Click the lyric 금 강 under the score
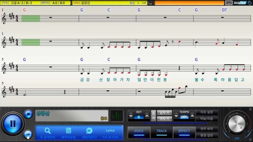Image resolution: width=253 pixels, height=142 pixels. click(85, 79)
